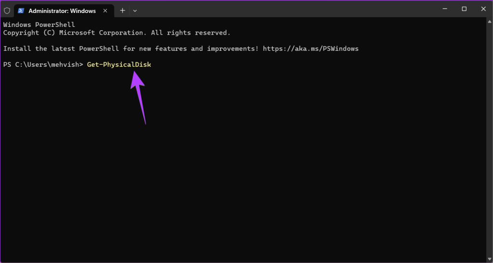This screenshot has width=493, height=263.
Task: Click the PS C:\Users\mehvish> prompt
Action: pos(43,65)
